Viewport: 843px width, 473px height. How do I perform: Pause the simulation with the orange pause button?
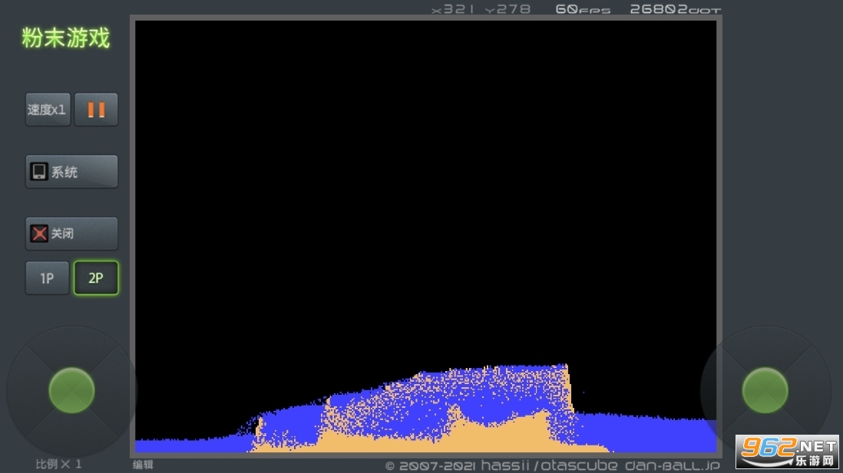click(96, 110)
